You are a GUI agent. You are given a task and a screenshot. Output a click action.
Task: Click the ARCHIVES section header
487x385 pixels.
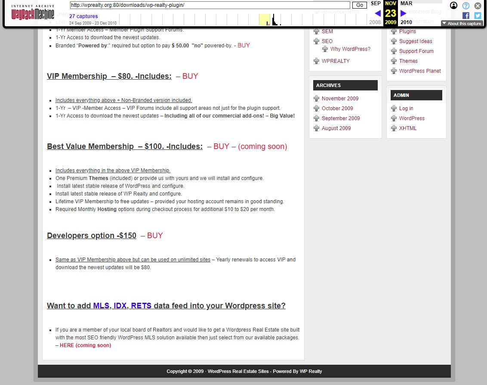click(345, 85)
